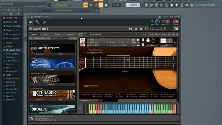Click the Manage Libraries button

pyautogui.click(x=40, y=38)
